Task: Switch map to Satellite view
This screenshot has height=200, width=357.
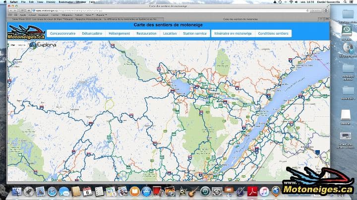Action: pyautogui.click(x=22, y=45)
